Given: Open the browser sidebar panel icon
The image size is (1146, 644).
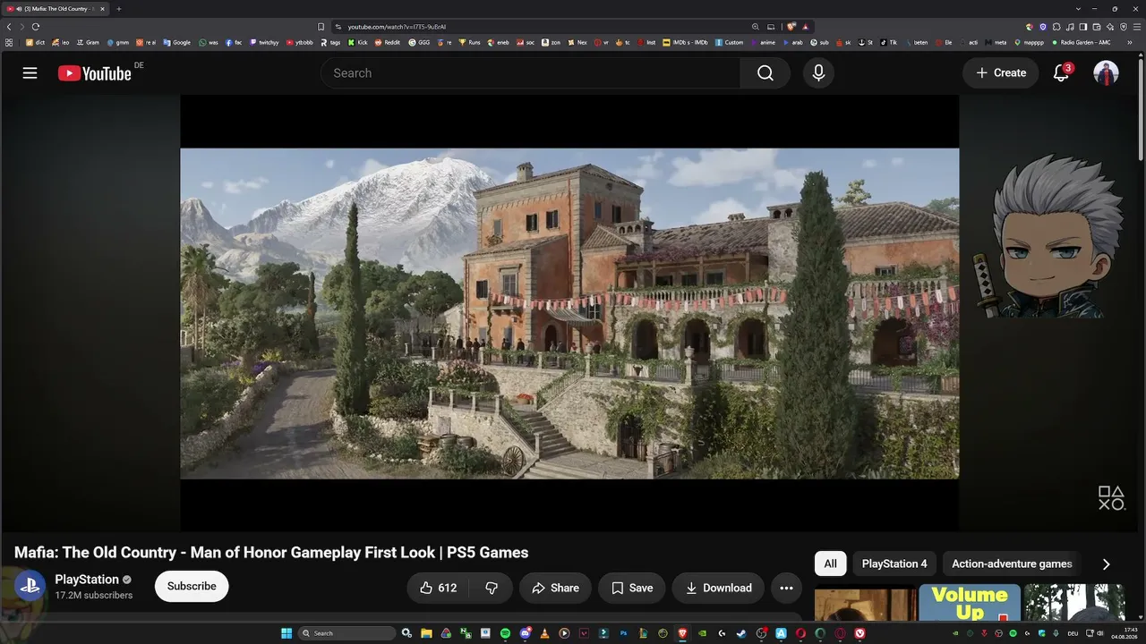Looking at the screenshot, I should point(1083,27).
